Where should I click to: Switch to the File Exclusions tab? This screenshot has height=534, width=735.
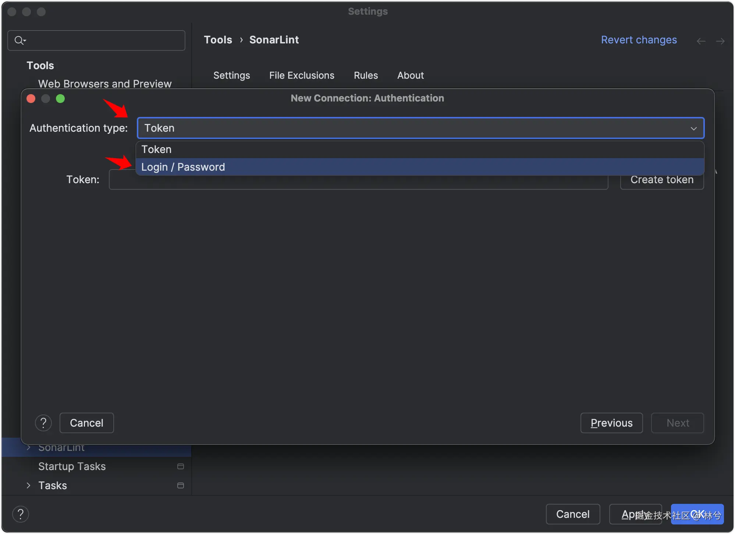302,75
